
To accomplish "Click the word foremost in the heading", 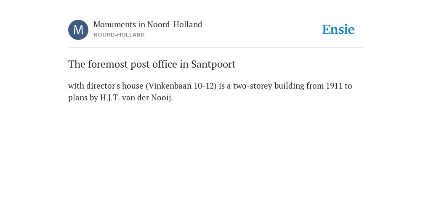I will point(108,64).
